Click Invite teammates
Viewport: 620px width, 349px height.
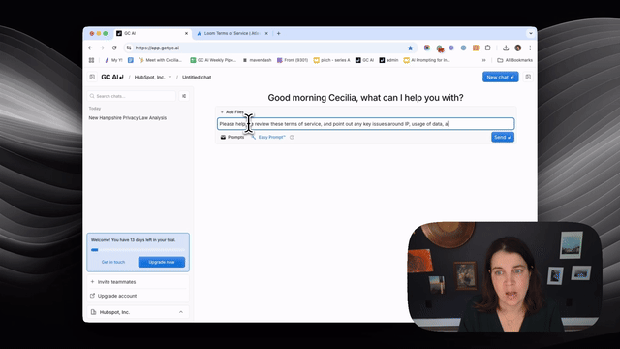click(x=116, y=282)
